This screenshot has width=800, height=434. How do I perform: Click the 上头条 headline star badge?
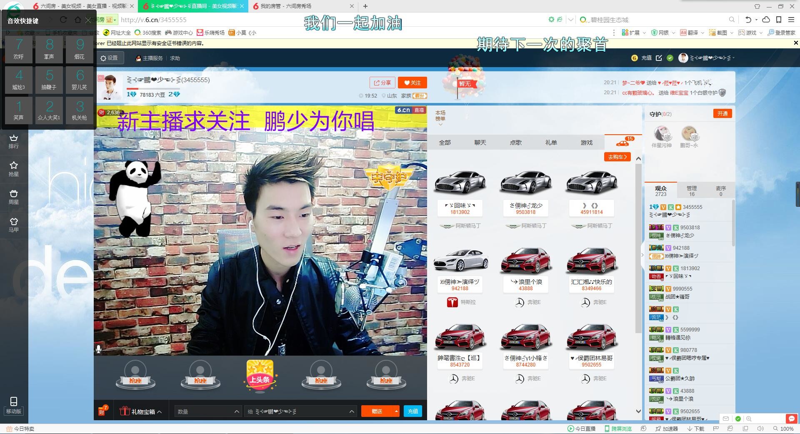[x=260, y=376]
